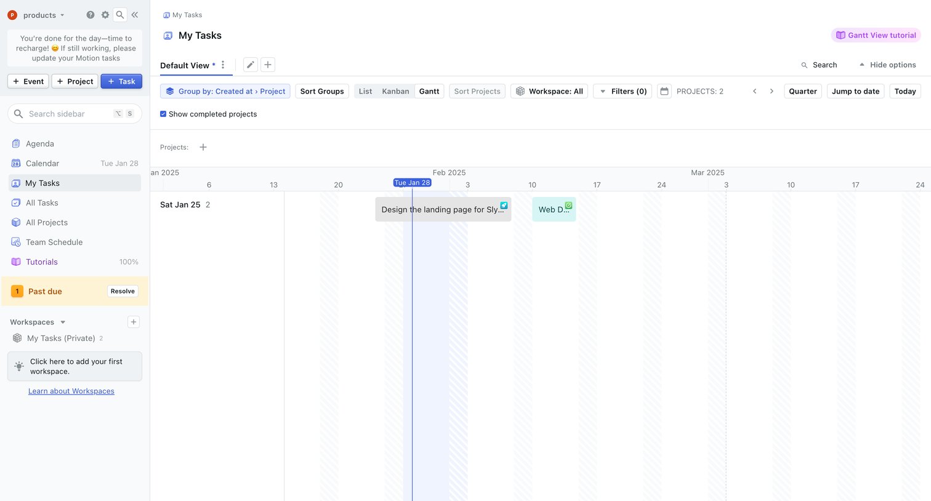Open the Tutorials section

tap(75, 262)
